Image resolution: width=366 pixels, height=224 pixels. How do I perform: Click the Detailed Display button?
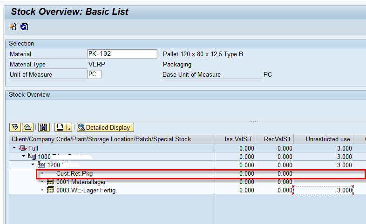click(105, 127)
